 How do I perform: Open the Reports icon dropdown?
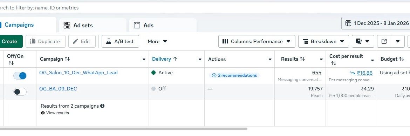(x=363, y=41)
